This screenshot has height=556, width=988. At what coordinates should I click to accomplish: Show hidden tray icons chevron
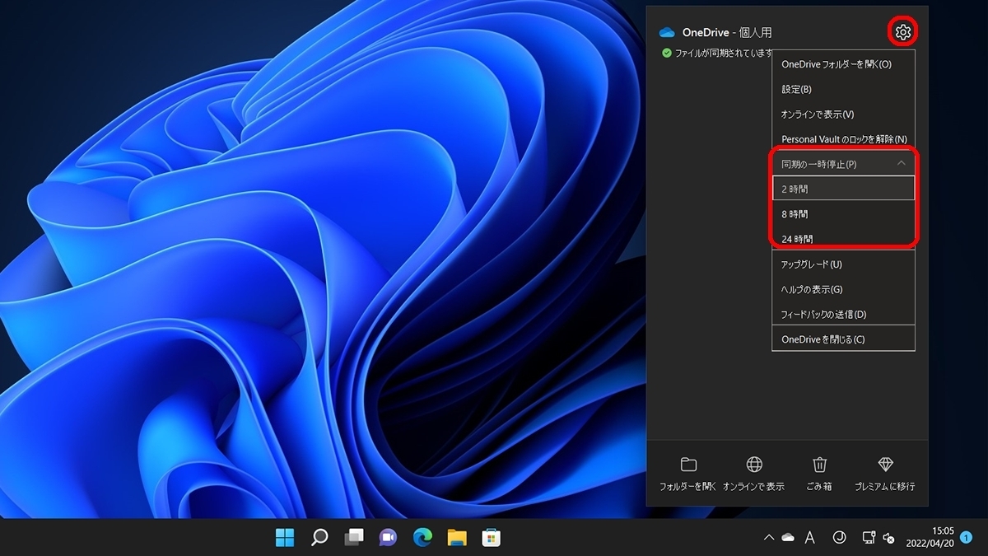click(x=769, y=538)
